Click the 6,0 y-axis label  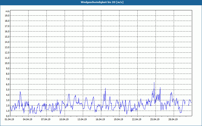(x=8, y=84)
